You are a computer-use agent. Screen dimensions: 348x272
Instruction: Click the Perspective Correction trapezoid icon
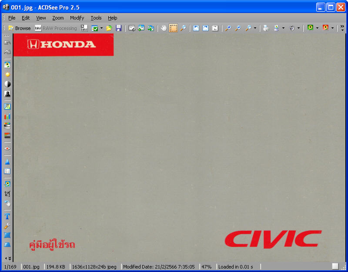[x=7, y=245]
